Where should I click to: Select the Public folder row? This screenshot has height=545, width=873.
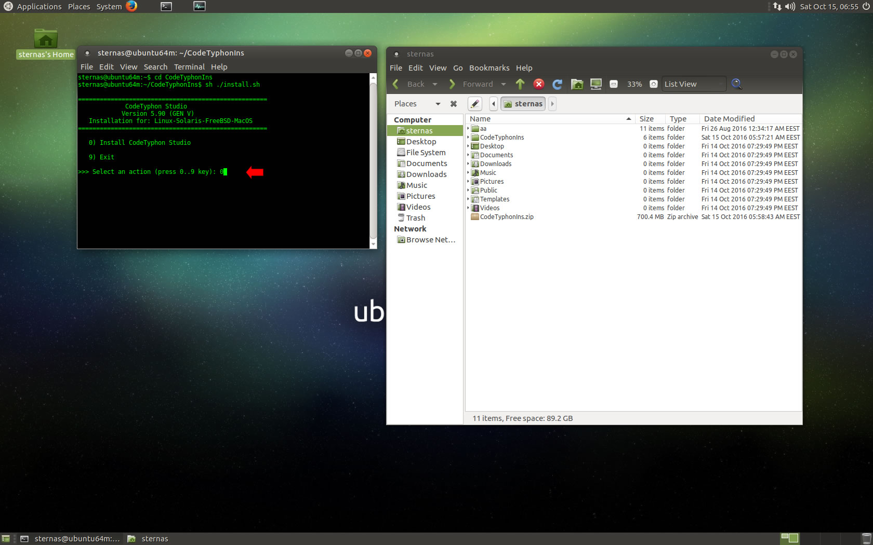pos(634,190)
